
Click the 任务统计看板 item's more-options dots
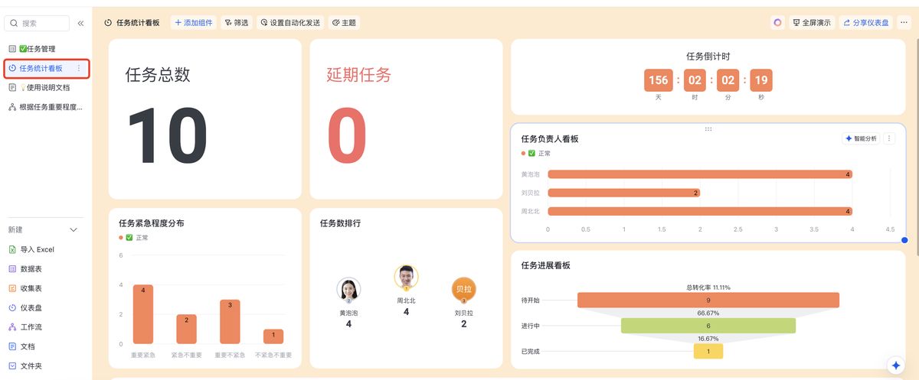[x=79, y=69]
